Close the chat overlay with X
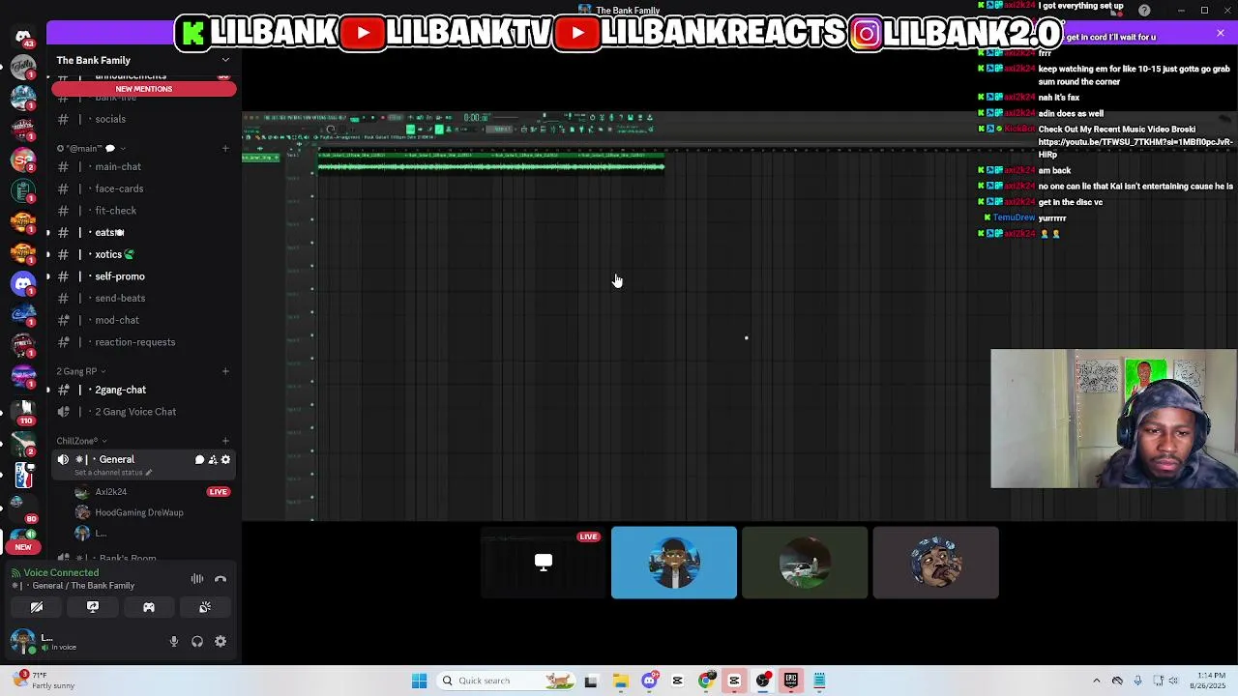The height and width of the screenshot is (696, 1238). pyautogui.click(x=1221, y=34)
